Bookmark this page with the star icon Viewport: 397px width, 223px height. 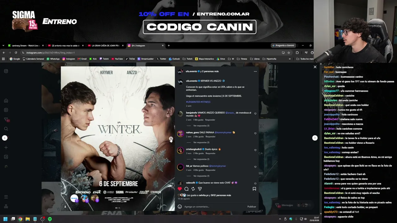[x=288, y=53]
